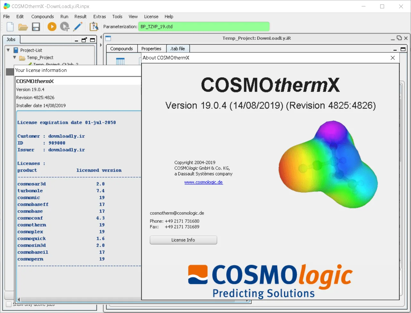Viewport: 411px width, 313px height.
Task: Maximize the tab panel beside .tab file
Action: pyautogui.click(x=403, y=49)
